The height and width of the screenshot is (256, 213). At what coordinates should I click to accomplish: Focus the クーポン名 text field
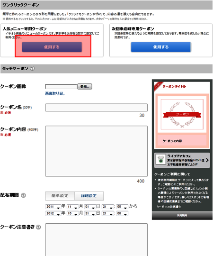97,108
